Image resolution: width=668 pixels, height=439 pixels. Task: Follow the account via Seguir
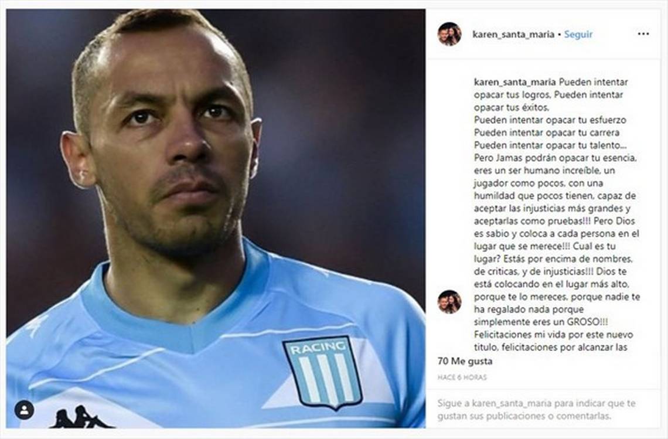pos(578,35)
